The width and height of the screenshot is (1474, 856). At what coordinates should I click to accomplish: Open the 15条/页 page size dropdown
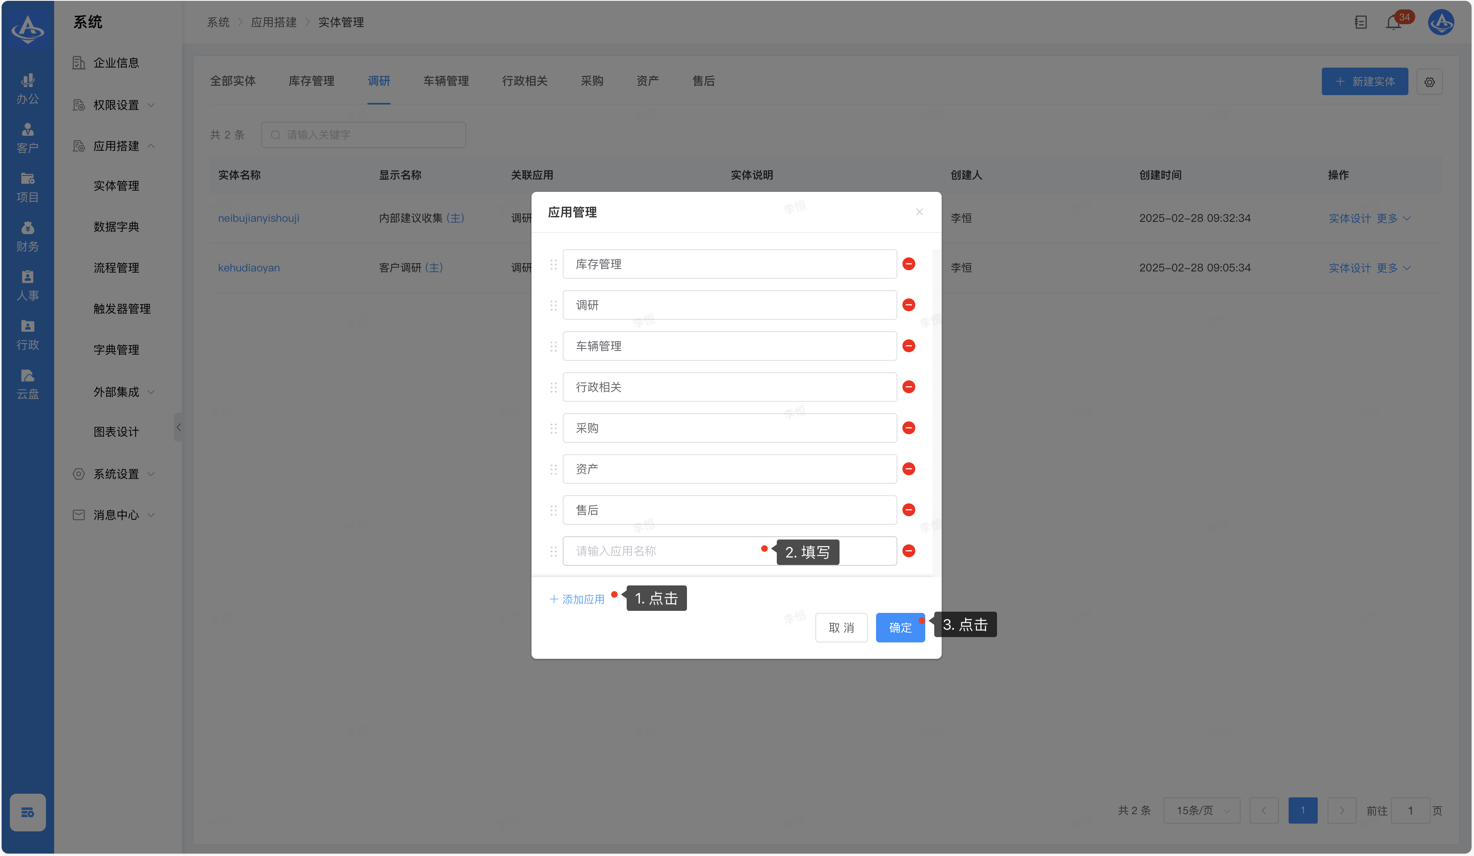[x=1201, y=810]
